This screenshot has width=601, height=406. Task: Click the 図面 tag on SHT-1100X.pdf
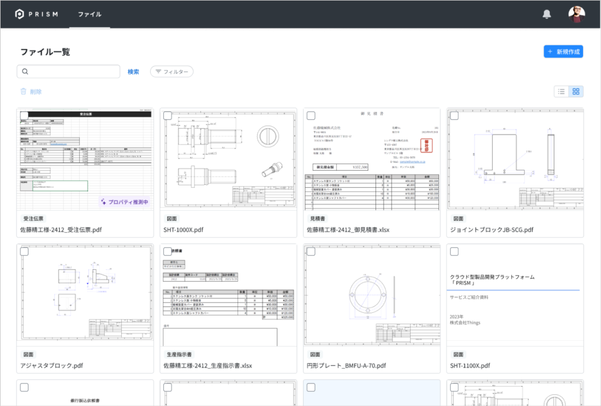click(x=459, y=355)
